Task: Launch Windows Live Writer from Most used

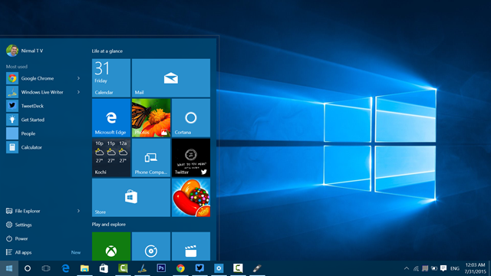Action: coord(43,92)
